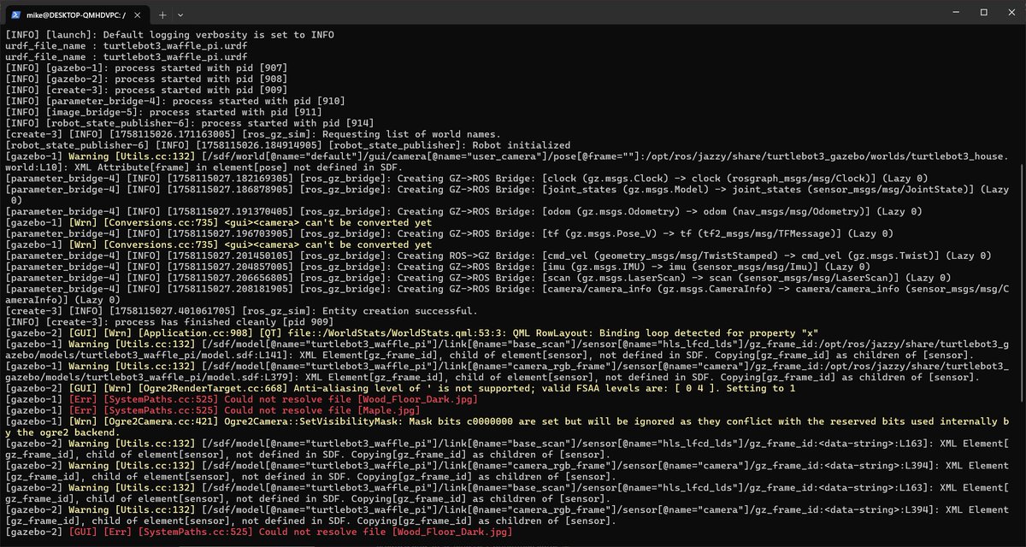This screenshot has height=547, width=1026.
Task: Click the odom (gz.msgs.Odometry) bridge line
Action: click(x=463, y=212)
